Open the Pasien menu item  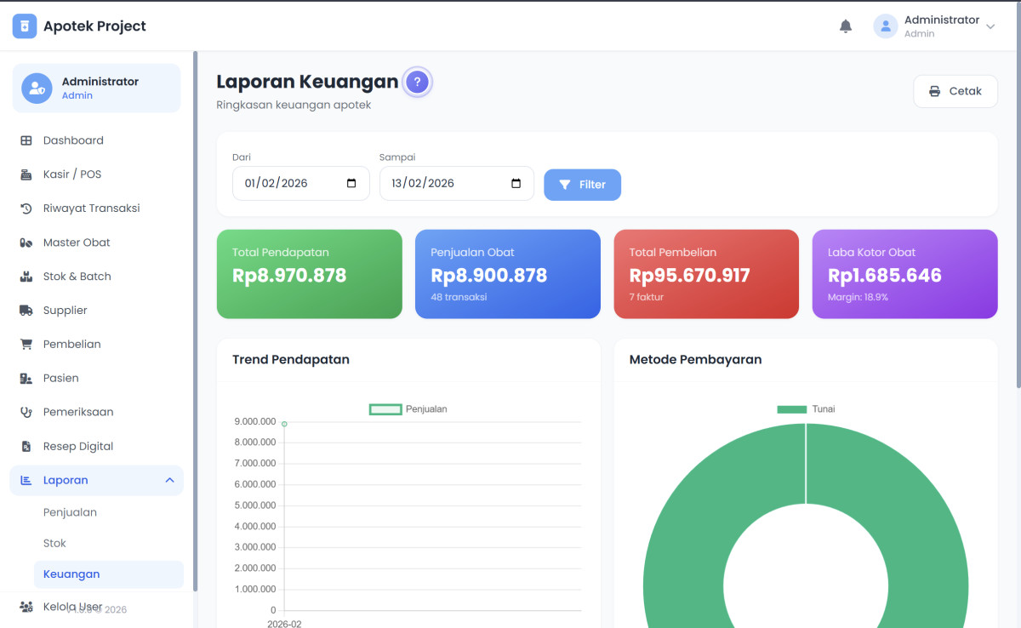click(96, 378)
